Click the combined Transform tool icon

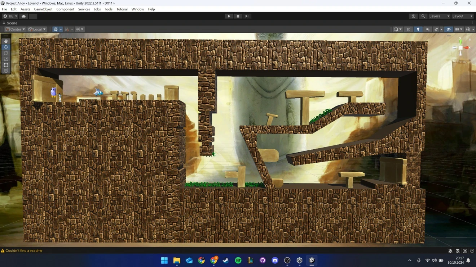(x=6, y=71)
